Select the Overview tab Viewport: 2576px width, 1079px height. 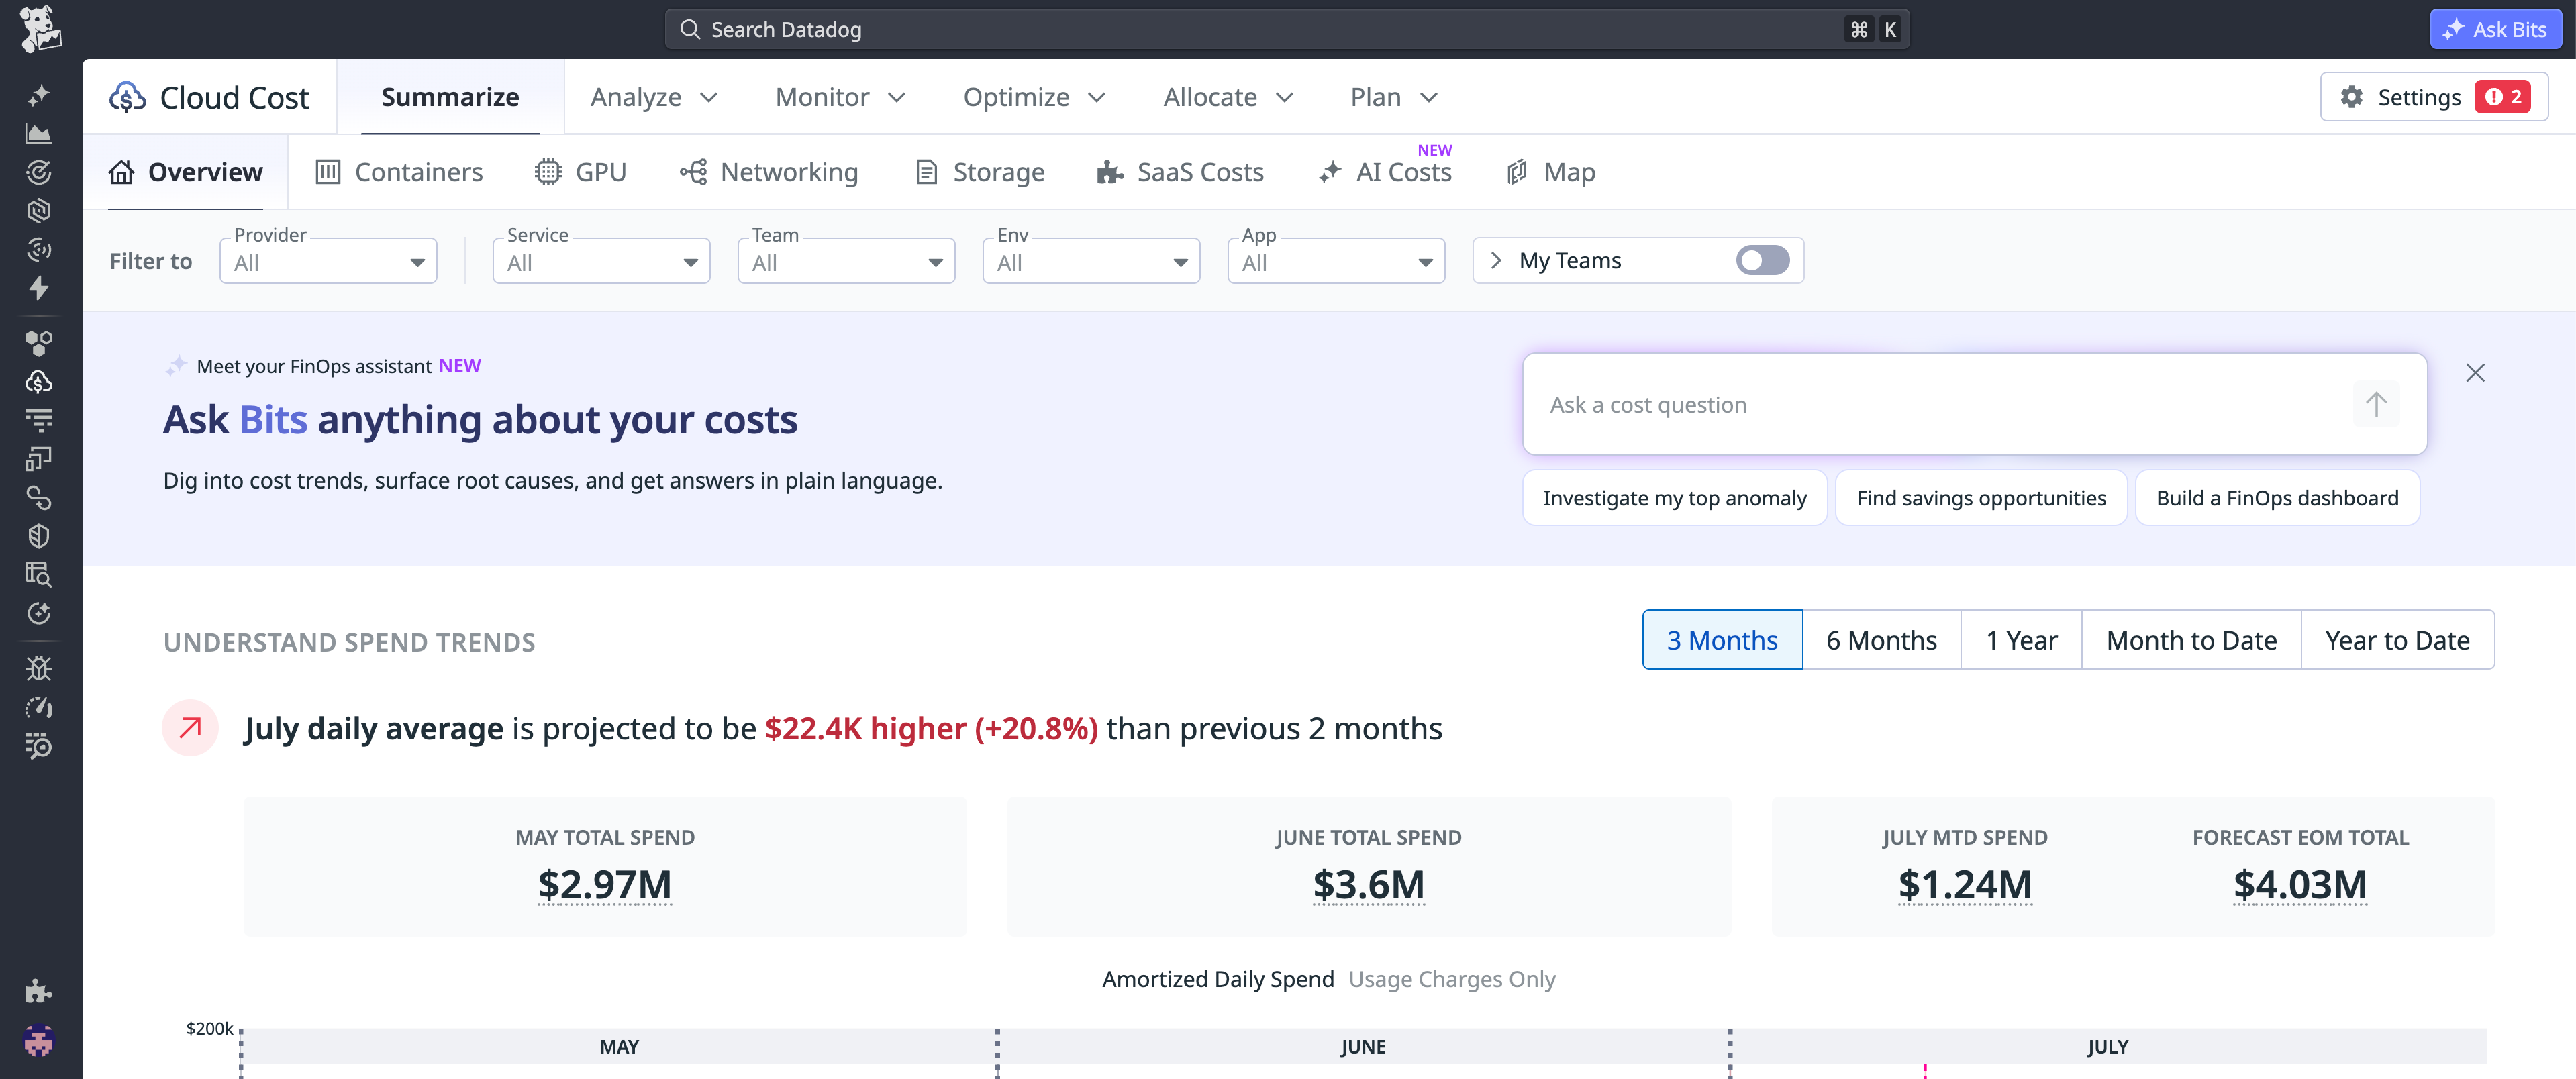[186, 172]
